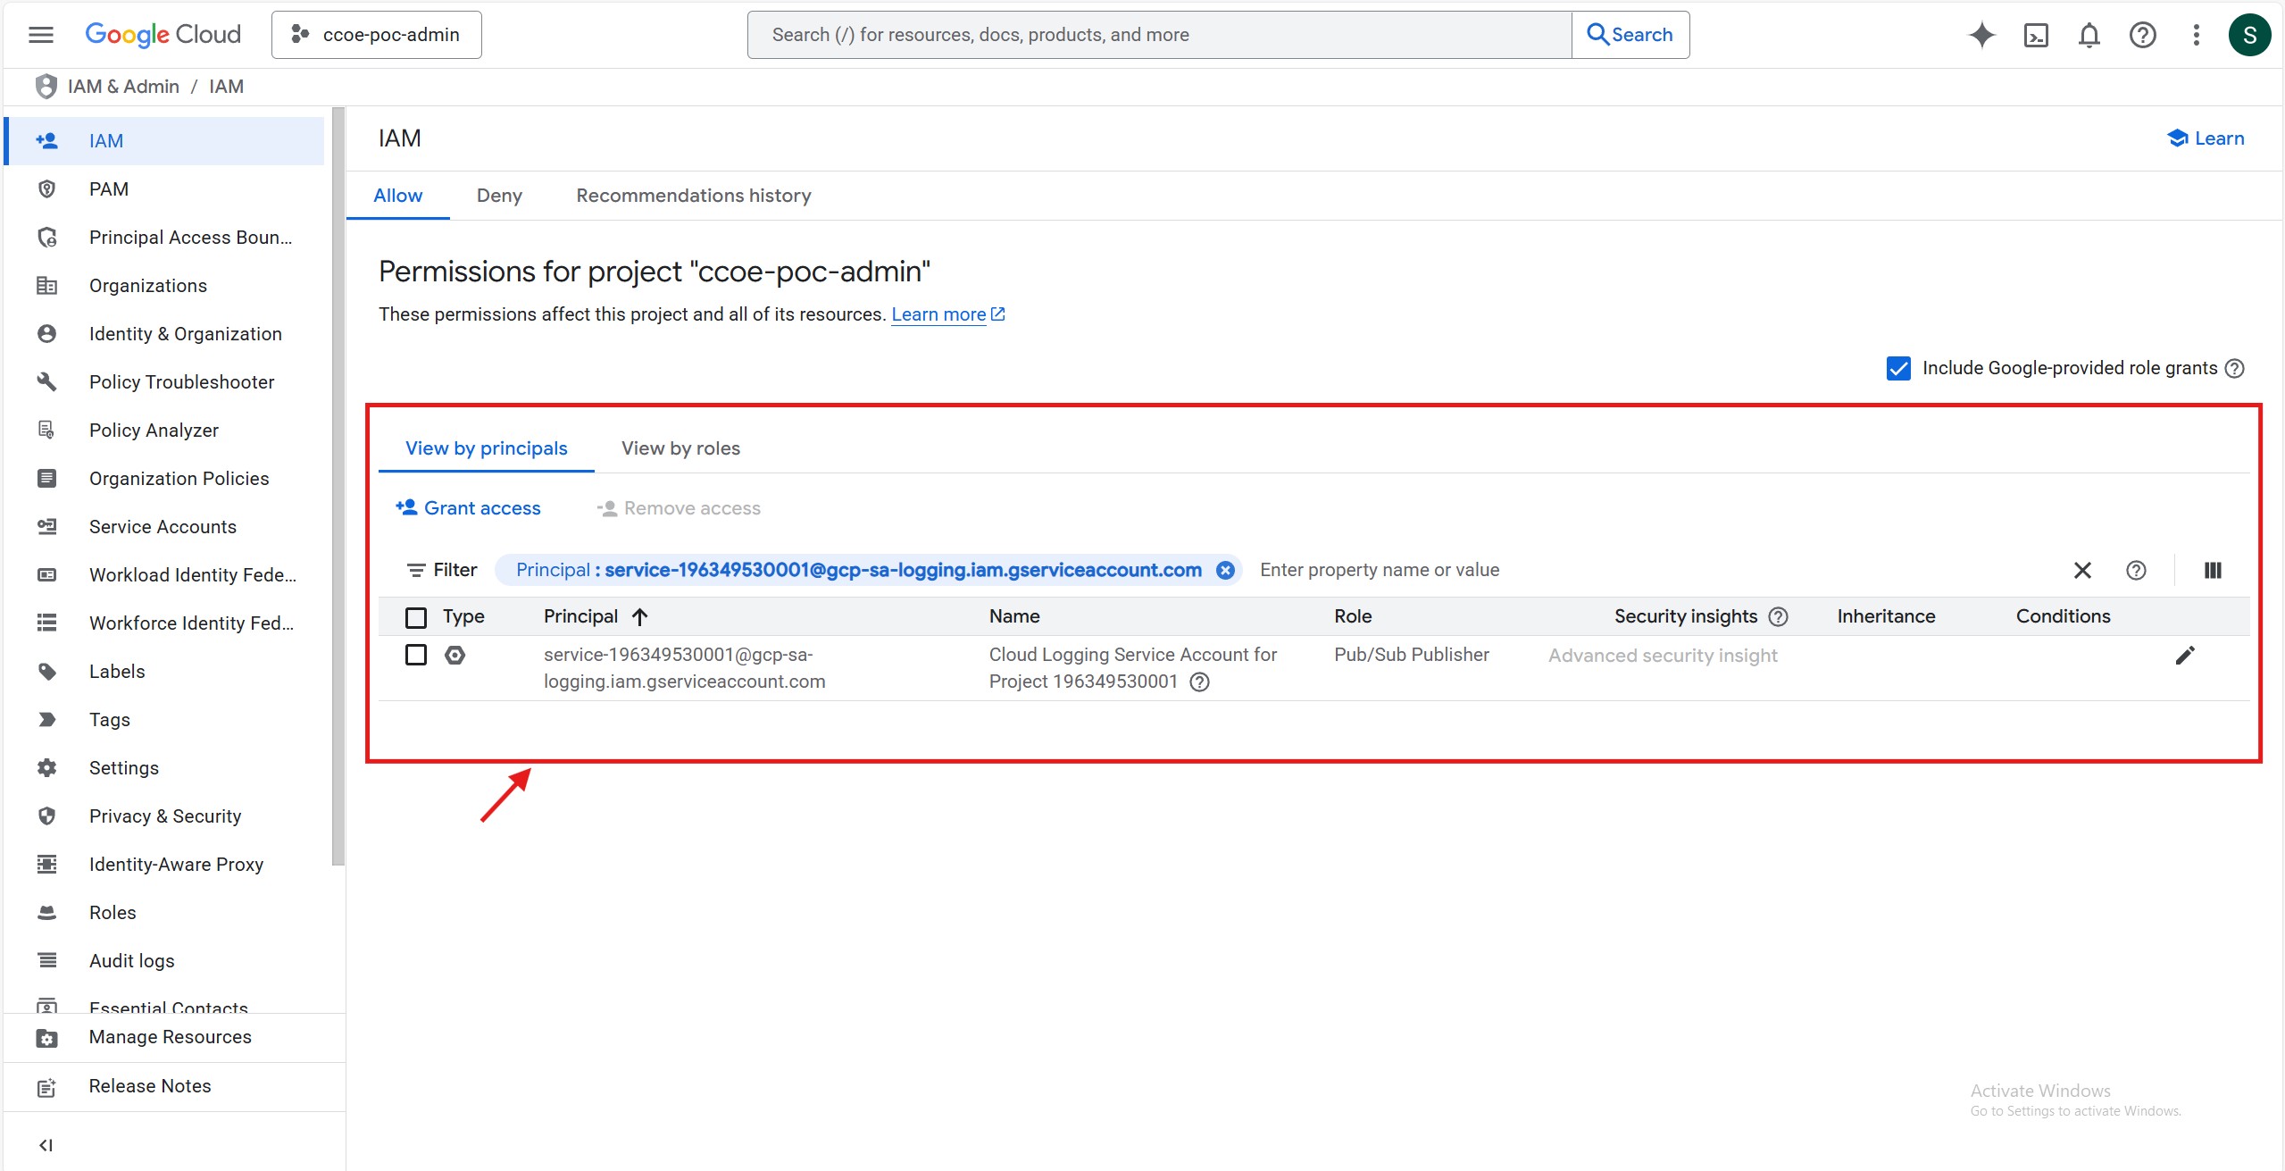
Task: Open the Learn more link
Action: coord(938,314)
